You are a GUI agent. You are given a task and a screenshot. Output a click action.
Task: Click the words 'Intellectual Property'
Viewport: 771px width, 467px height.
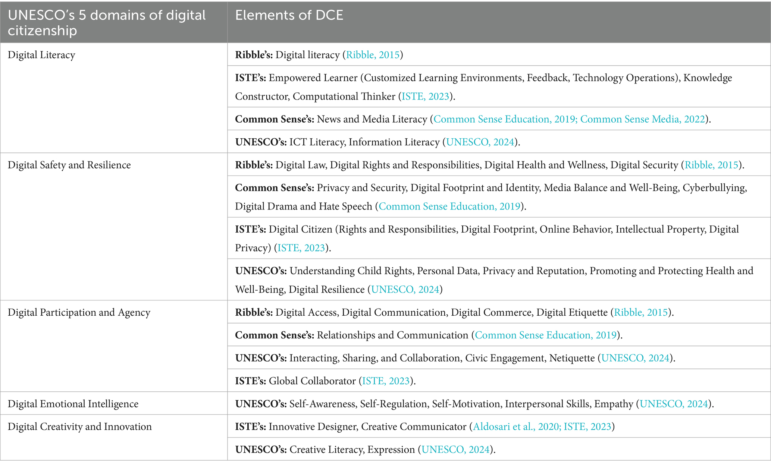point(661,229)
